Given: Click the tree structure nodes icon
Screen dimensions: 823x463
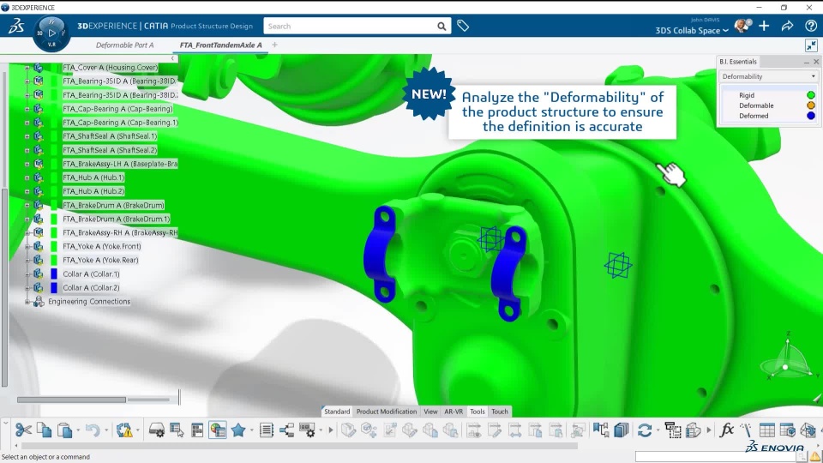Looking at the screenshot, I should tap(286, 430).
